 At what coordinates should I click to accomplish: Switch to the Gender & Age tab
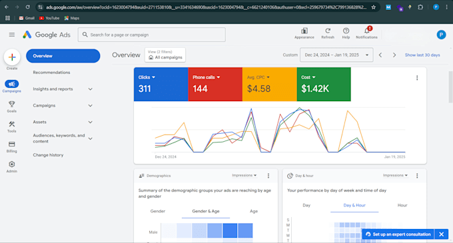click(206, 211)
